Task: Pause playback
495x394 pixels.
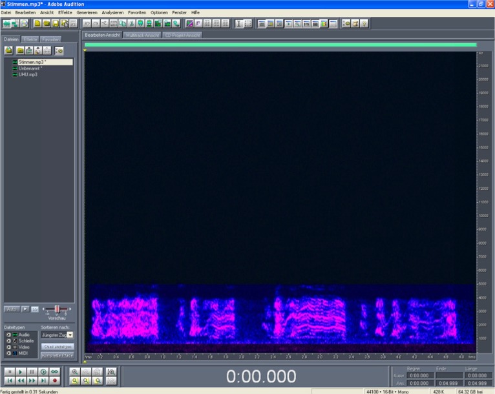Action: pos(32,371)
